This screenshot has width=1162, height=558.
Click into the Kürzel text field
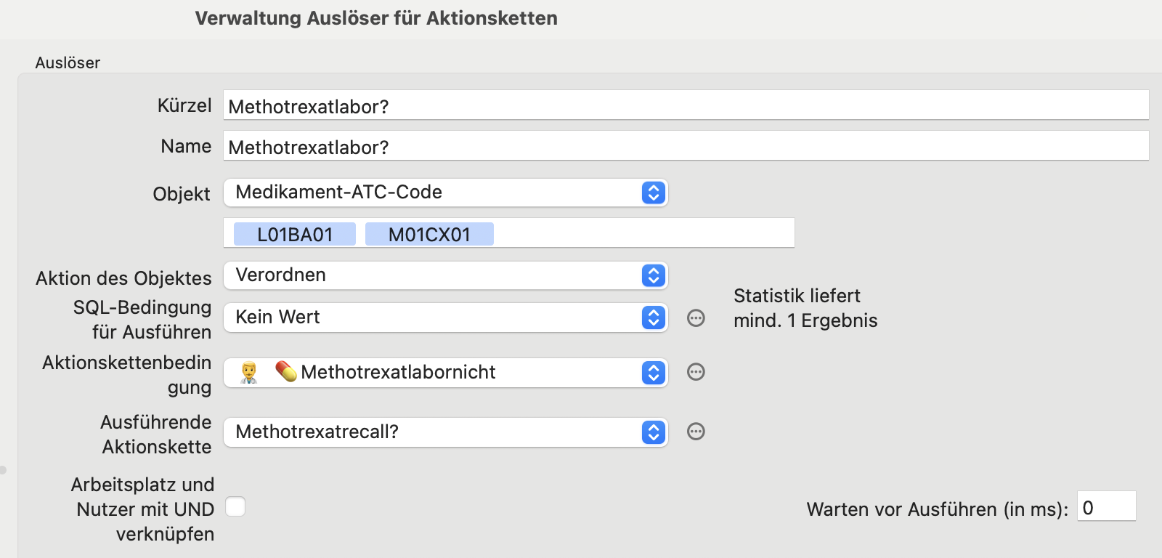(686, 105)
